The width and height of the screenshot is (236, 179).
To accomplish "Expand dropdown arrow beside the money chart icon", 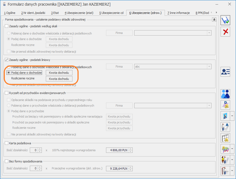I will click(233, 149).
